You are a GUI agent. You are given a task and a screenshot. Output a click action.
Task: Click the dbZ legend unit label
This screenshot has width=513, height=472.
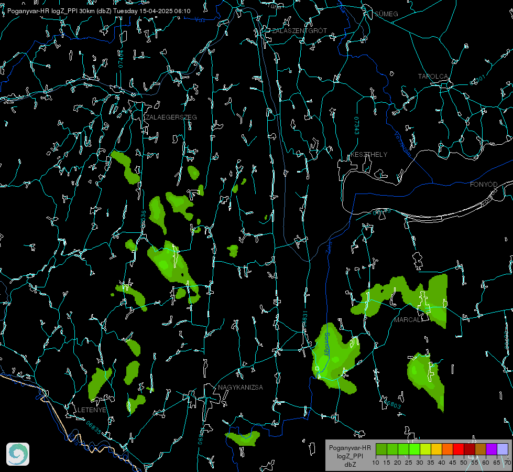pos(350,465)
